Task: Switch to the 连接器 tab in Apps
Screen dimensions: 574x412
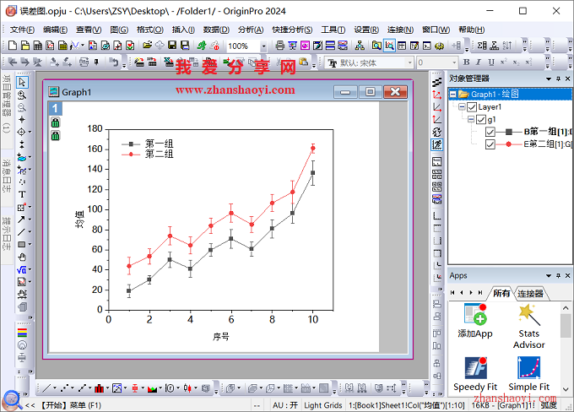Action: coord(530,293)
